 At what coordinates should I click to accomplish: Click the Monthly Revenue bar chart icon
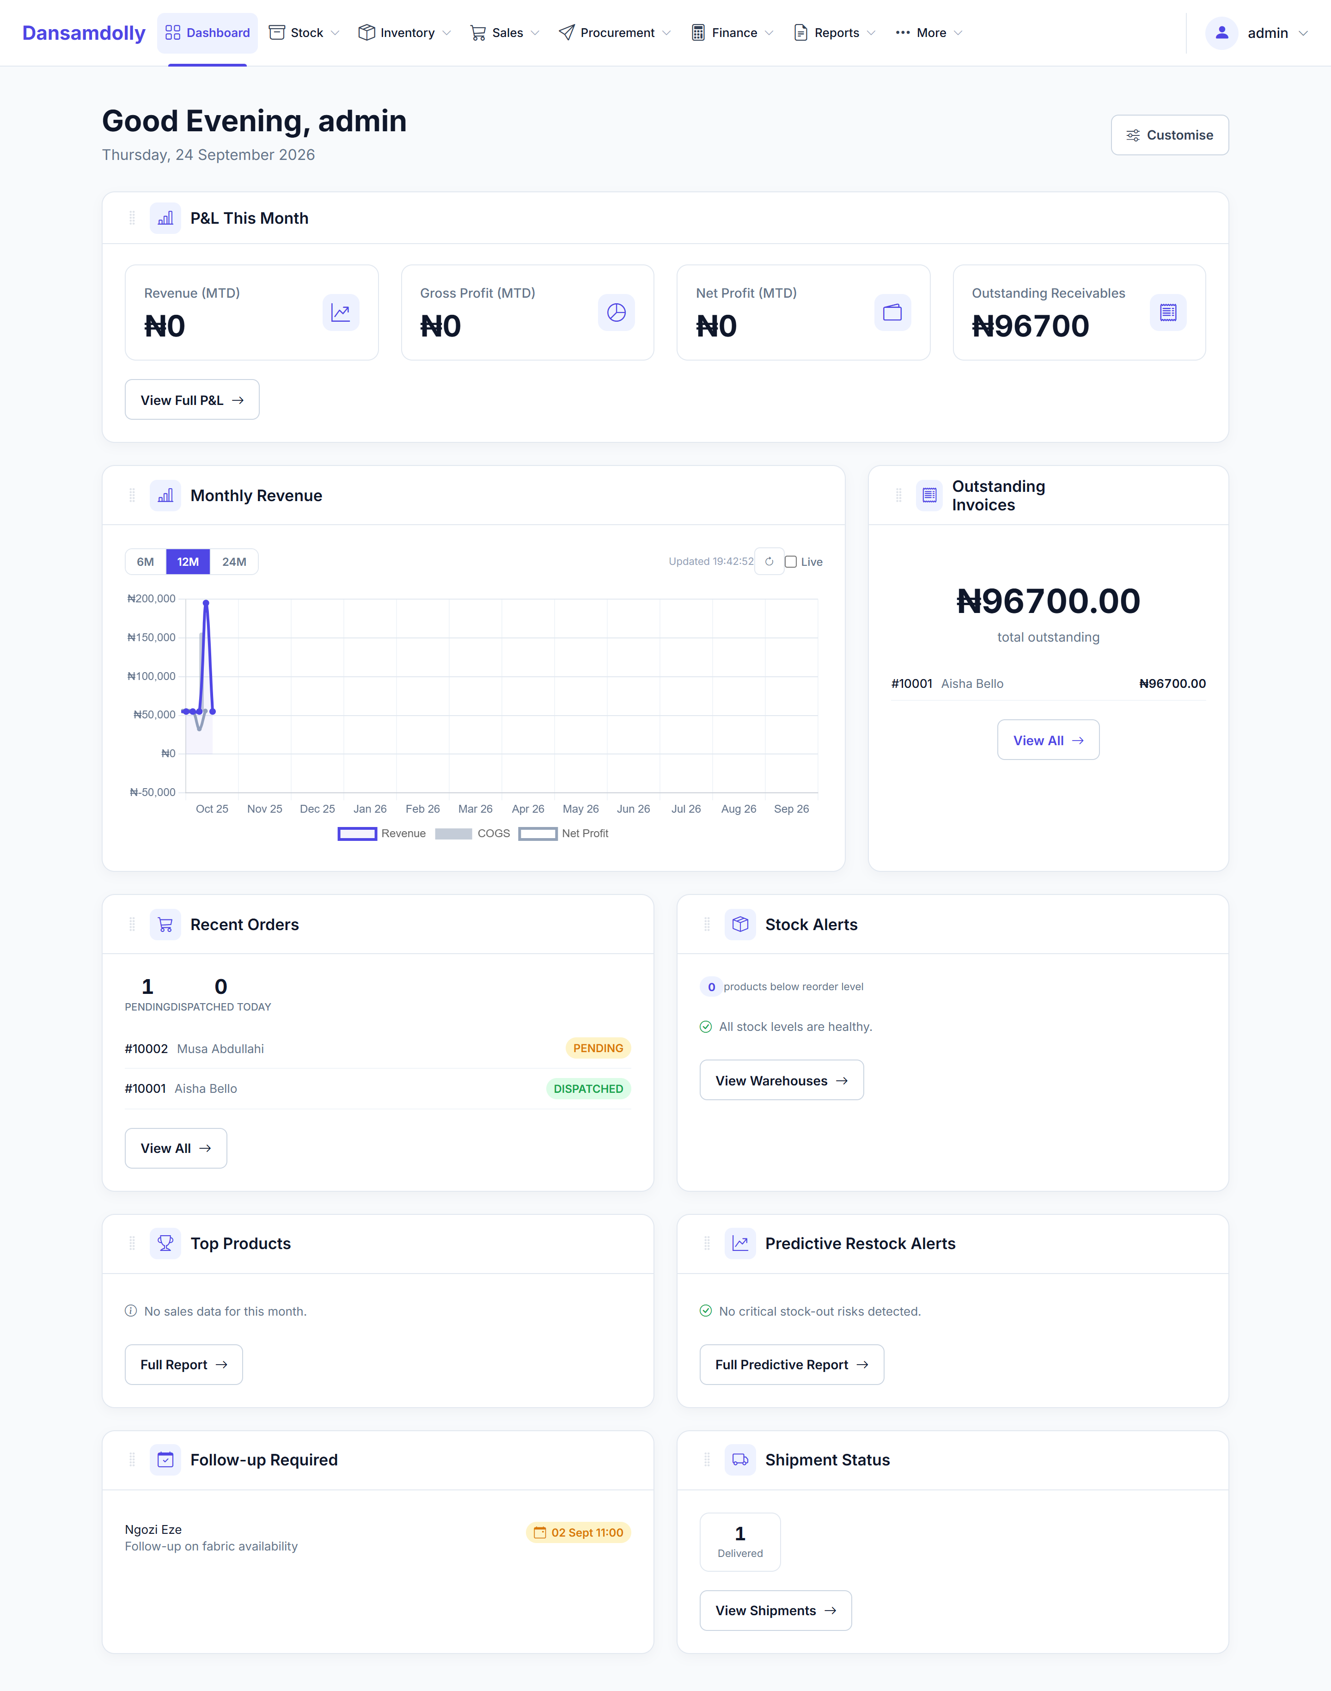tap(165, 496)
